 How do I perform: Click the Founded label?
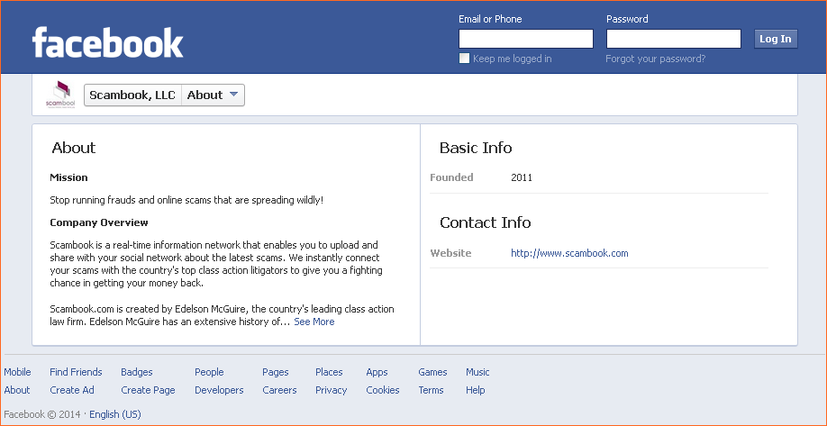pyautogui.click(x=451, y=177)
